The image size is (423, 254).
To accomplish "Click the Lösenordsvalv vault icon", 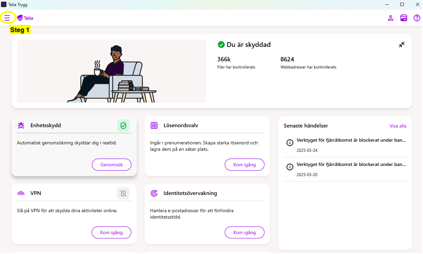I will tap(154, 125).
